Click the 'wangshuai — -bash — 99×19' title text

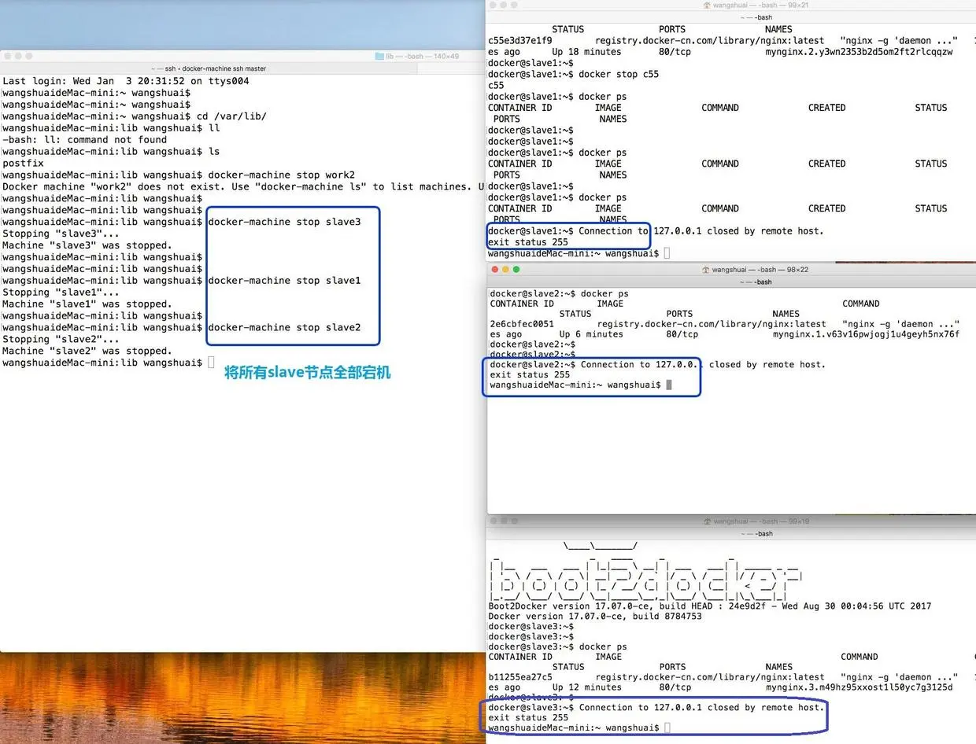761,521
